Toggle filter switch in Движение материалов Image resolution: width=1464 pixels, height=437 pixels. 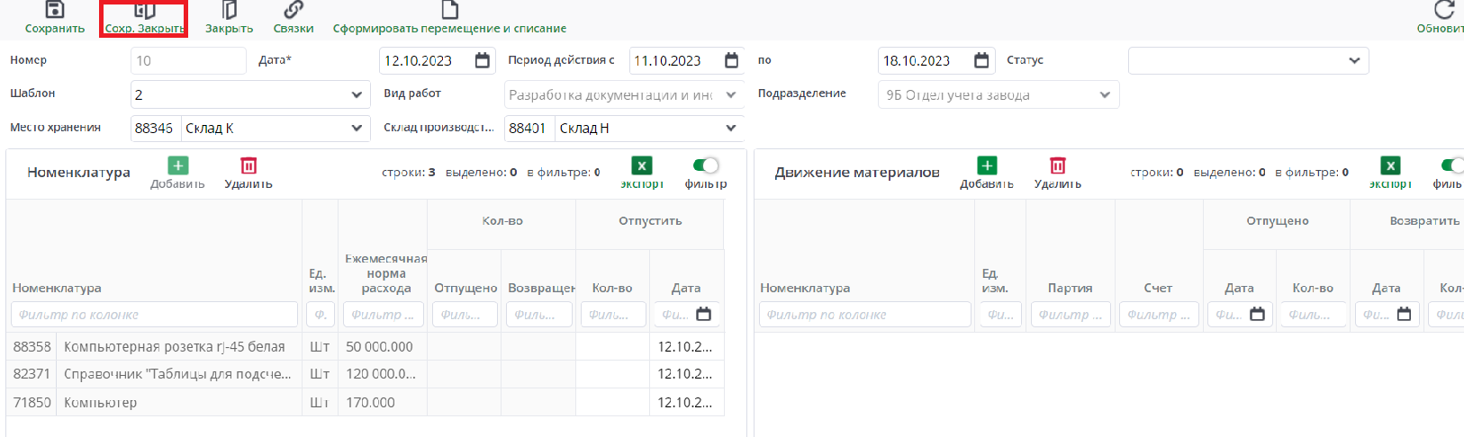1451,165
